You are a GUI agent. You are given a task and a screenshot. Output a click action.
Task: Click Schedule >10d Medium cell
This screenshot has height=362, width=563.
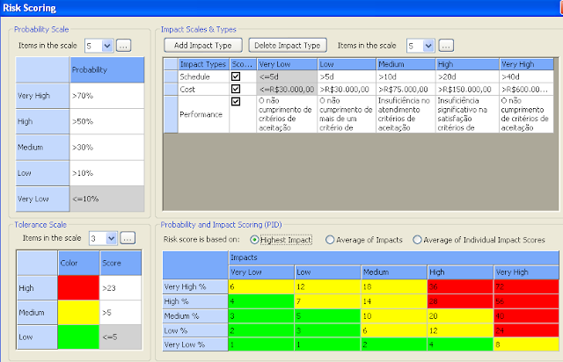tap(406, 76)
